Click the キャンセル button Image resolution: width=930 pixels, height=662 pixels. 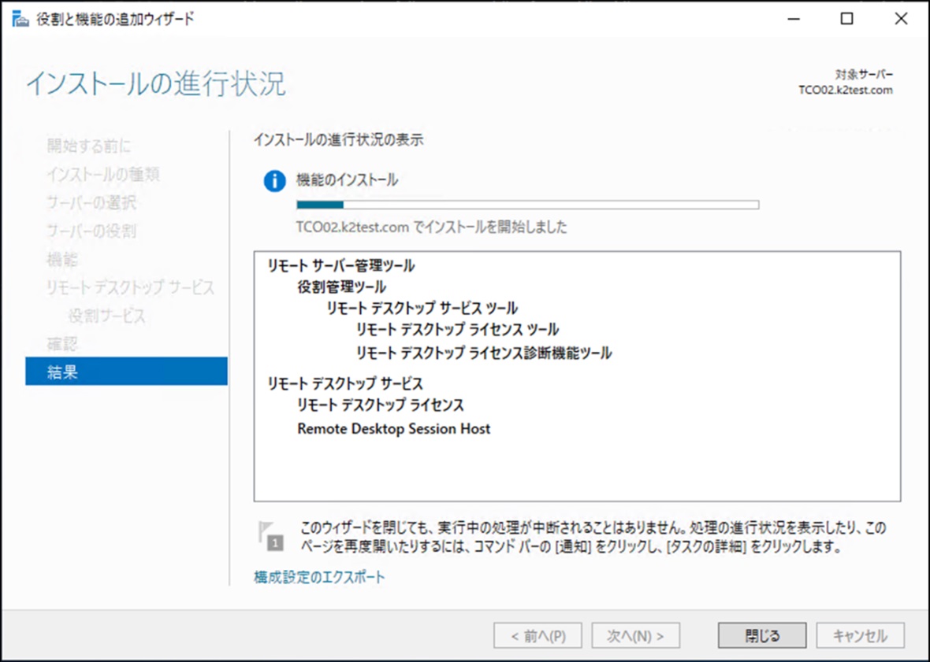tap(860, 635)
